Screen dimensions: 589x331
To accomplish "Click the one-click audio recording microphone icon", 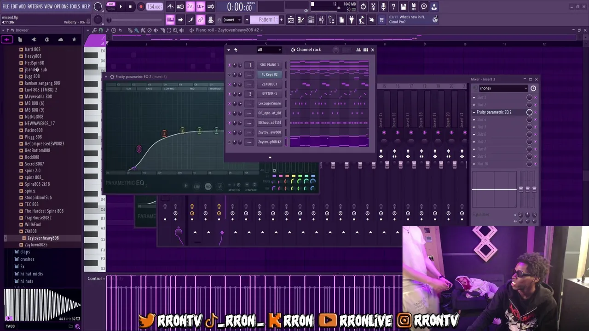I will coord(383,6).
